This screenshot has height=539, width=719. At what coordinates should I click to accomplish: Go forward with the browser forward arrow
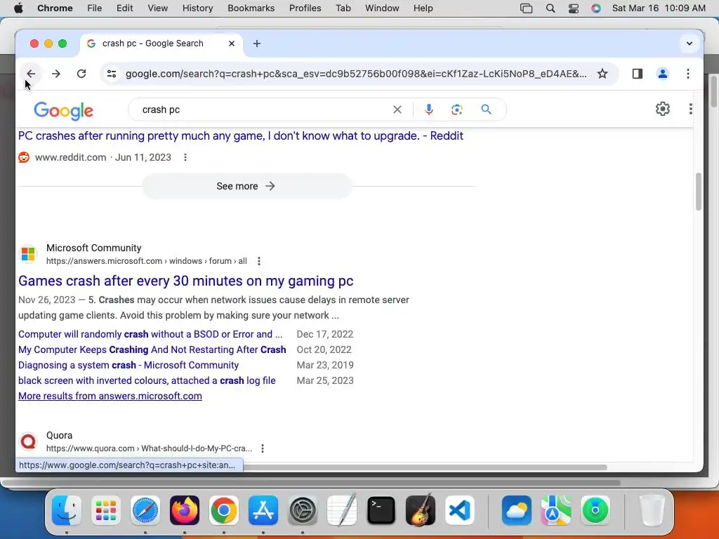coord(56,74)
